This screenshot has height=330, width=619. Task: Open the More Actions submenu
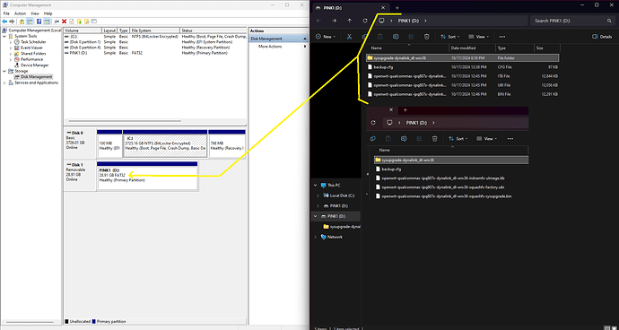click(279, 47)
